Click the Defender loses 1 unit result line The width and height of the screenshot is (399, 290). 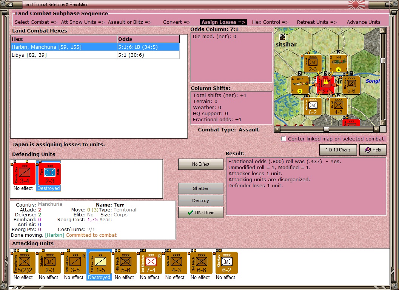[x=256, y=186]
